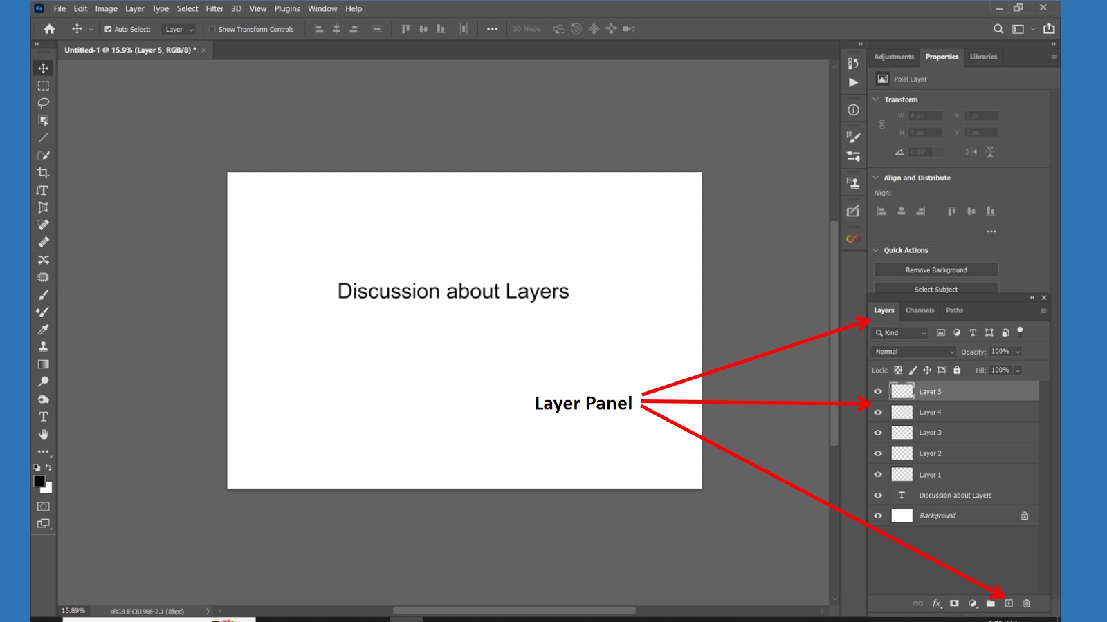Toggle Auto-Select checkbox
This screenshot has width=1107, height=622.
tap(108, 29)
